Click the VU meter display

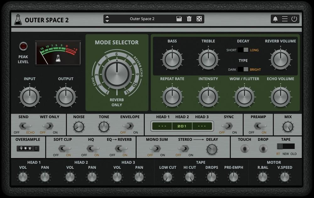click(58, 53)
